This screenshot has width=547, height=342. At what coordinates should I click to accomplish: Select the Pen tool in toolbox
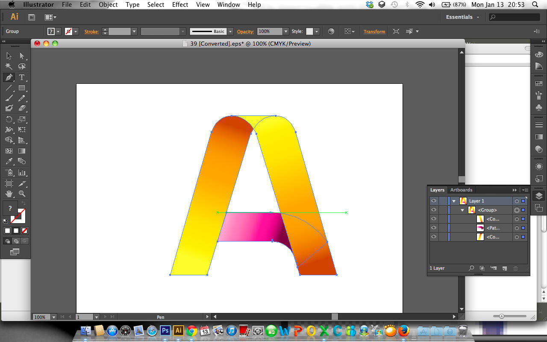(x=9, y=77)
